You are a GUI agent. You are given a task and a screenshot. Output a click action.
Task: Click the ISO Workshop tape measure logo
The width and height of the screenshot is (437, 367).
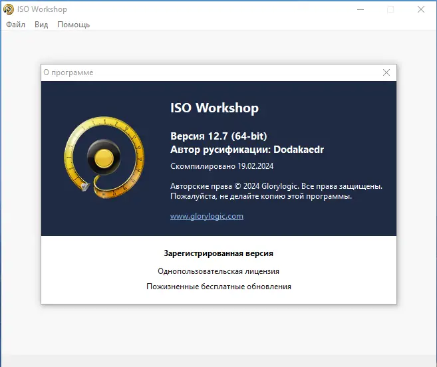[104, 158]
